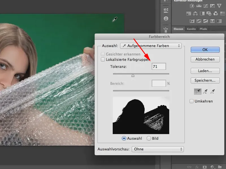226x169 pixels.
Task: Add a Levels histogram adjustment
Action: [x=199, y=6]
